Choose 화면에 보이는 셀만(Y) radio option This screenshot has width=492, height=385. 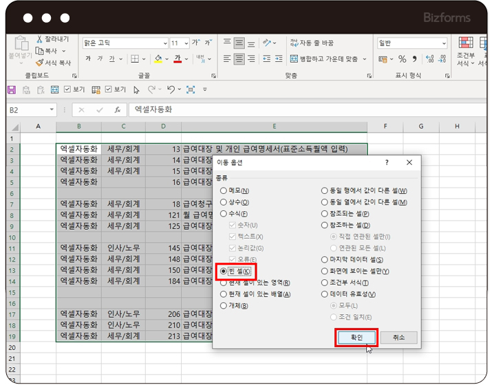click(325, 272)
